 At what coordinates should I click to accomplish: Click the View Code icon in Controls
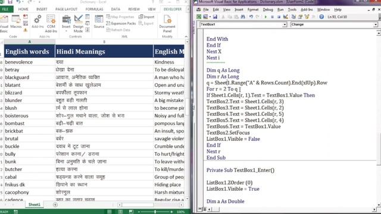88,23
